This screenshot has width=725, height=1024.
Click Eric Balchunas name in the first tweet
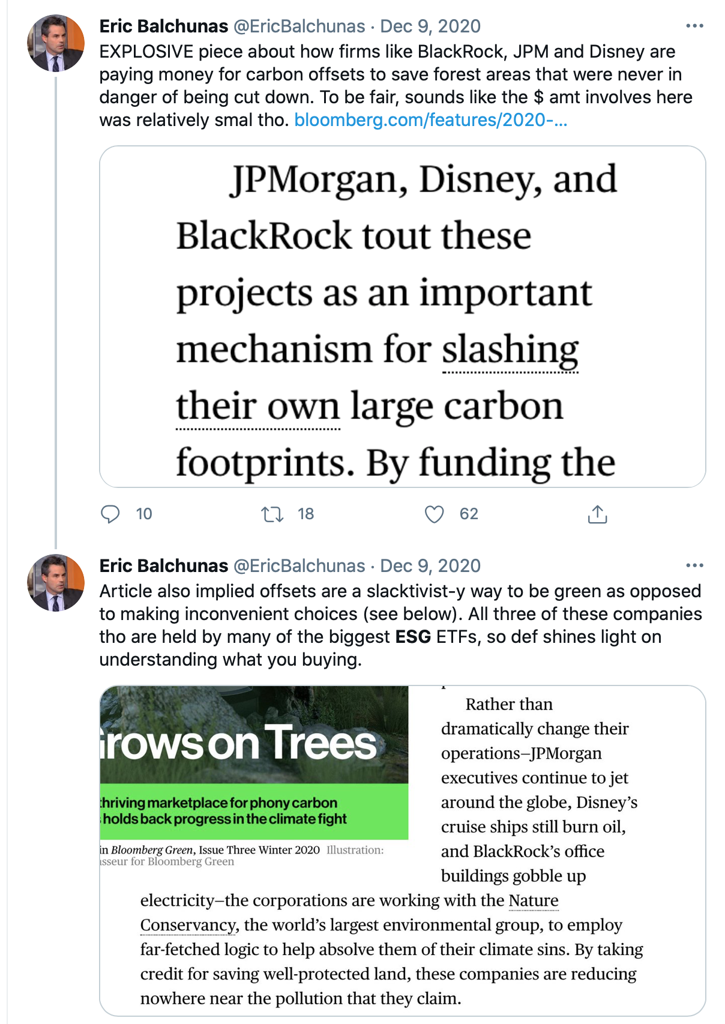point(164,26)
